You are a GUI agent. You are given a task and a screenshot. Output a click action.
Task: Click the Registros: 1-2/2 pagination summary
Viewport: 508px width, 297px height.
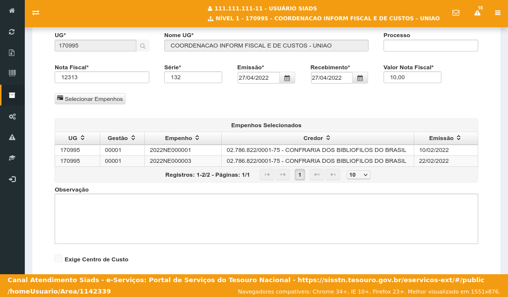(x=207, y=175)
